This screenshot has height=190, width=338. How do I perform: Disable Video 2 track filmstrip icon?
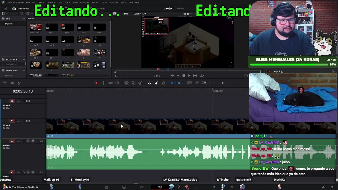click(28, 101)
